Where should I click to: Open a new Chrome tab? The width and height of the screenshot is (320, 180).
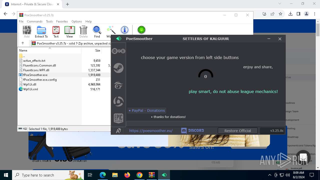pyautogui.click(x=67, y=4)
